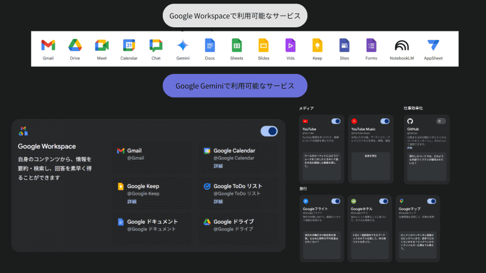This screenshot has height=273, width=486.
Task: Click the YouTube example prompt box
Action: point(321,166)
